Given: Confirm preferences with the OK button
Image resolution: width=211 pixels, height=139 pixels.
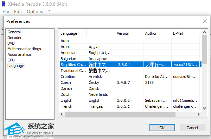Looking at the screenshot, I should click(x=162, y=127).
